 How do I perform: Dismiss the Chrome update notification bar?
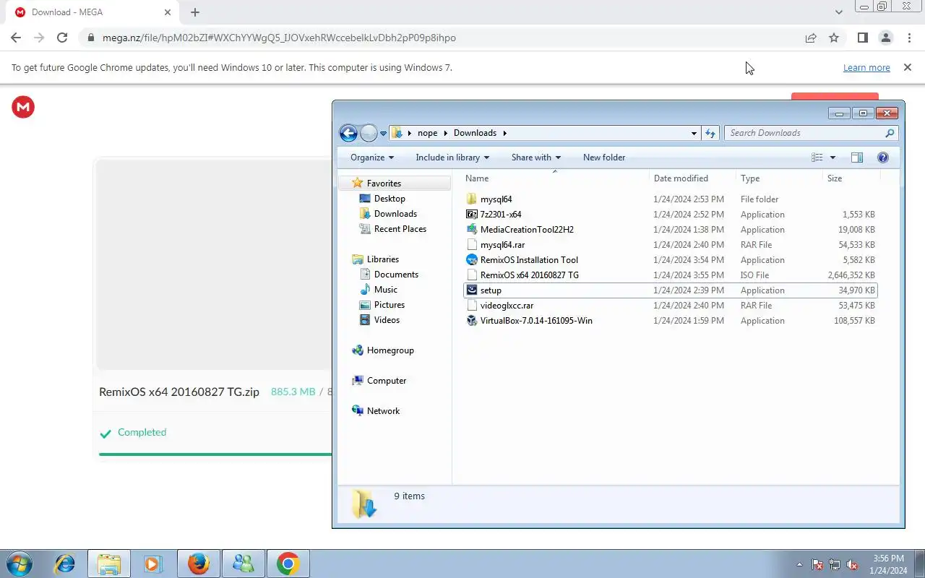pos(907,67)
